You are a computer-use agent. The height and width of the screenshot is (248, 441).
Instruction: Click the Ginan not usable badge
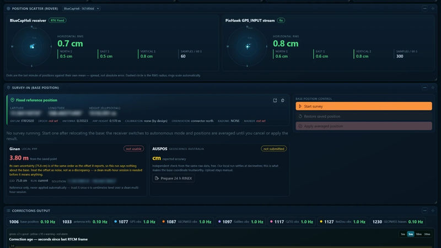coord(133,149)
